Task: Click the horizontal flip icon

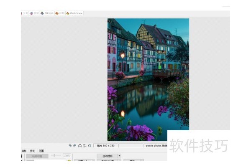Action: click(x=80, y=146)
